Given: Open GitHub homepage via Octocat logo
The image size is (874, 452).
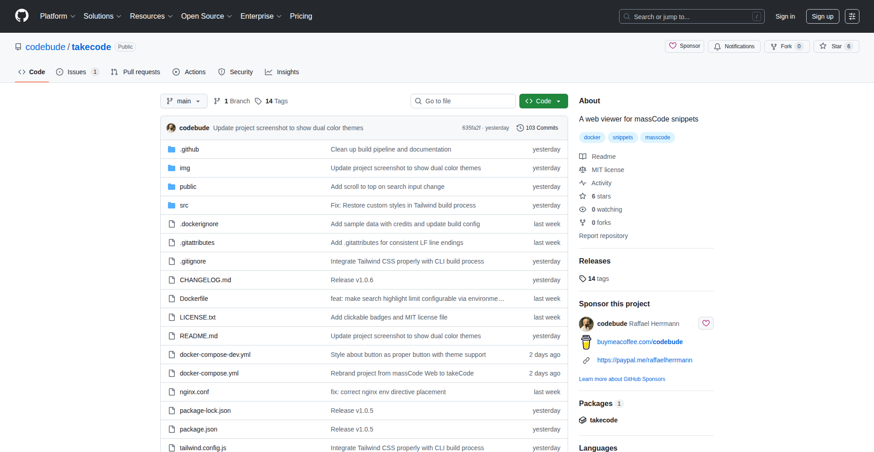Looking at the screenshot, I should (x=22, y=16).
